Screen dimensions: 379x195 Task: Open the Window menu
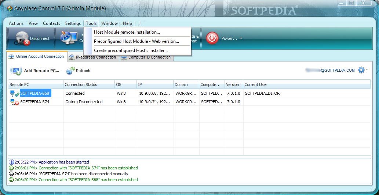pos(109,23)
